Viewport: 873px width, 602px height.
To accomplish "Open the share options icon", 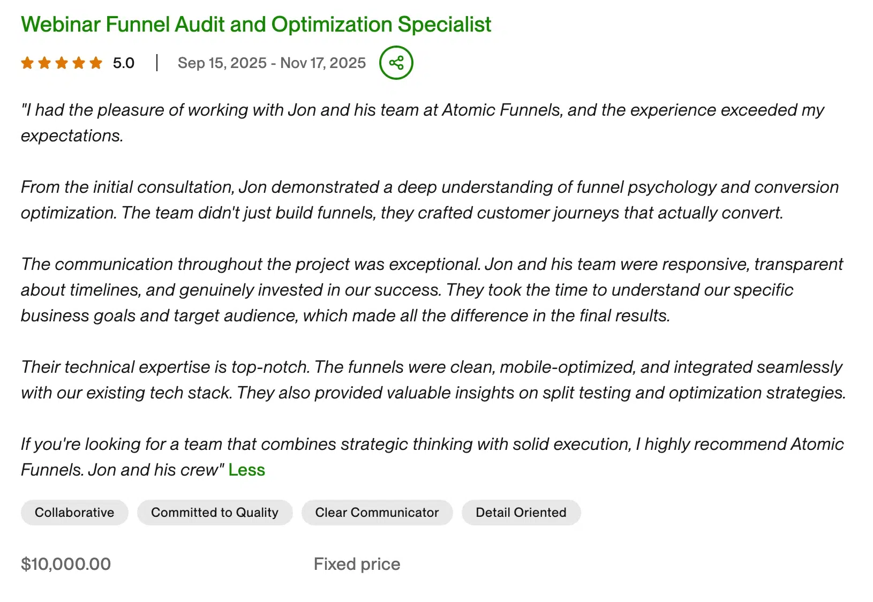I will point(396,63).
